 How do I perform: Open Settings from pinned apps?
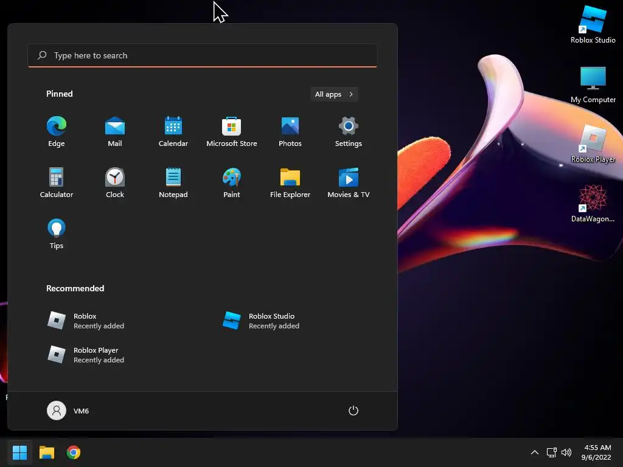[x=349, y=132]
